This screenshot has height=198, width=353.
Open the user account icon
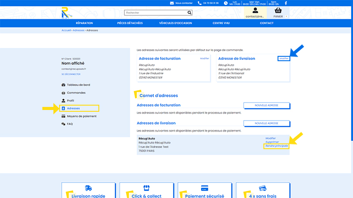pyautogui.click(x=255, y=10)
